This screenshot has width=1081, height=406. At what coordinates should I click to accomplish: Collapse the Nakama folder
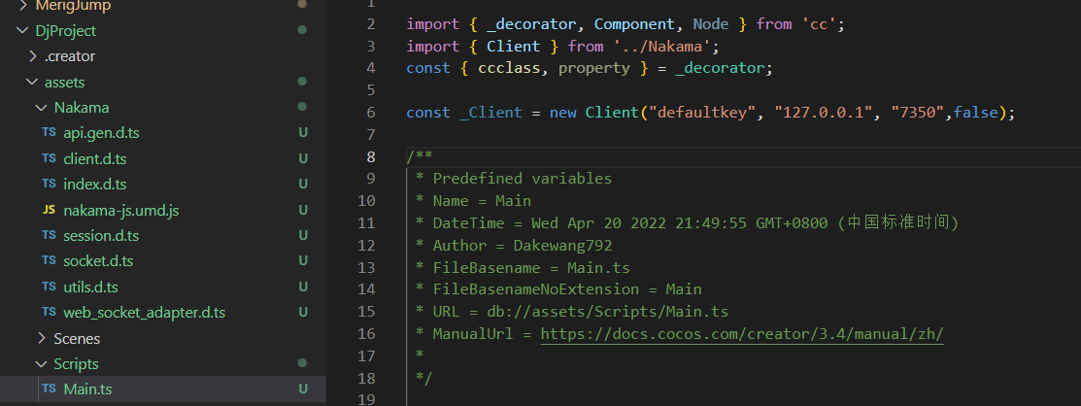(42, 107)
